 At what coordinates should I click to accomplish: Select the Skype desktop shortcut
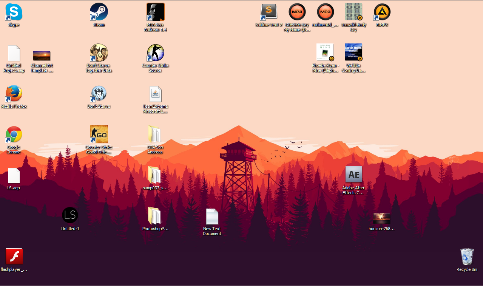click(x=14, y=12)
